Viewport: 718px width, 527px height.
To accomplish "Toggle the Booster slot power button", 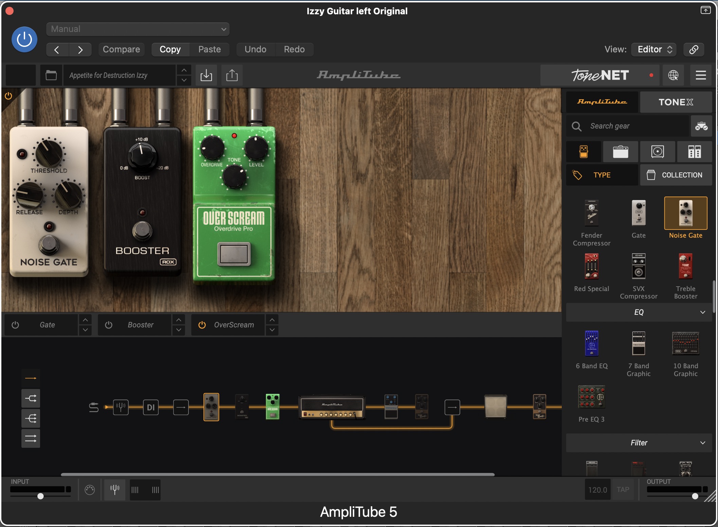I will pyautogui.click(x=109, y=325).
